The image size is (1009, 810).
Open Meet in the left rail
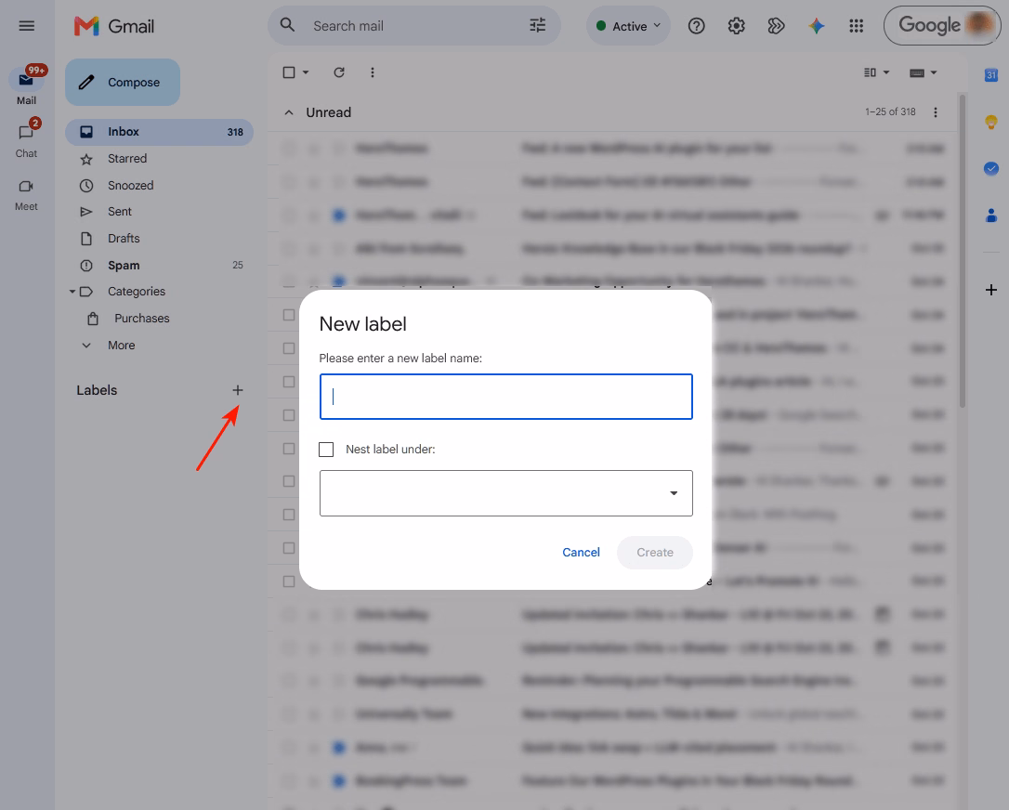tap(26, 195)
